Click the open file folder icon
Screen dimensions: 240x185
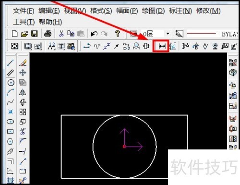(x=24, y=34)
